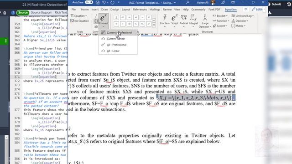
Task: Open the Fraction structure dropdown
Action: [165, 21]
